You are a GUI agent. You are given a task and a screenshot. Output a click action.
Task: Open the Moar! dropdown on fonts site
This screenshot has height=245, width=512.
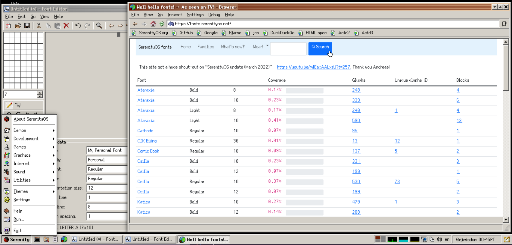click(260, 47)
